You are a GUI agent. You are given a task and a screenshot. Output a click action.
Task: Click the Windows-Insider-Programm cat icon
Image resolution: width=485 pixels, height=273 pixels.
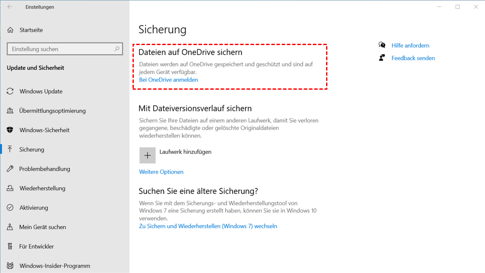[10, 266]
